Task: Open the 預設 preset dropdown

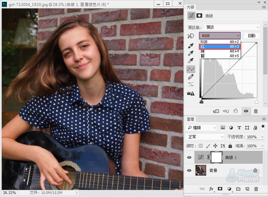Action: tap(232, 27)
